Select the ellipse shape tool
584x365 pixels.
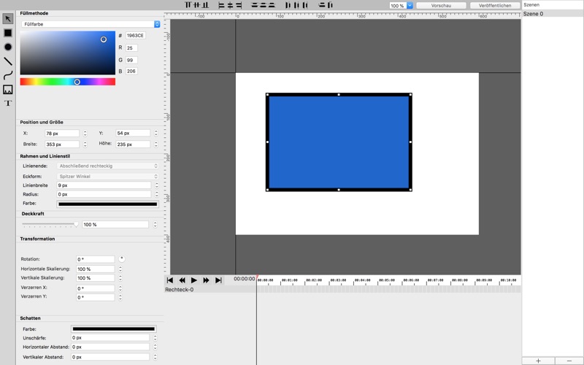tap(8, 47)
